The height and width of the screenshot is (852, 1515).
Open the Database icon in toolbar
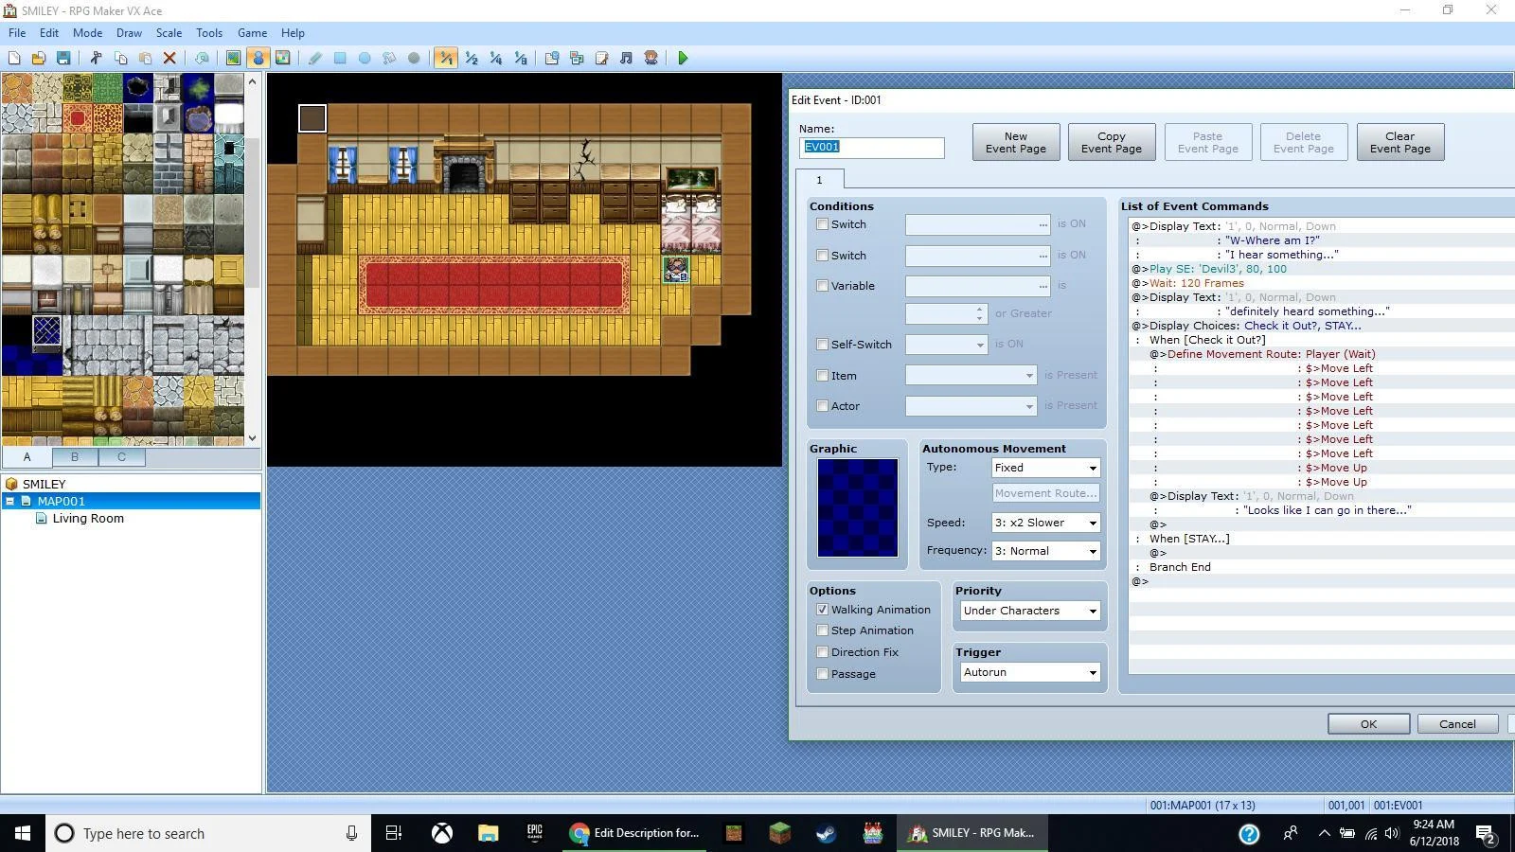tap(552, 59)
